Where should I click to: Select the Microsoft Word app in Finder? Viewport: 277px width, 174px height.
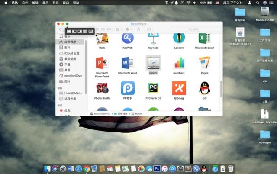(x=128, y=63)
